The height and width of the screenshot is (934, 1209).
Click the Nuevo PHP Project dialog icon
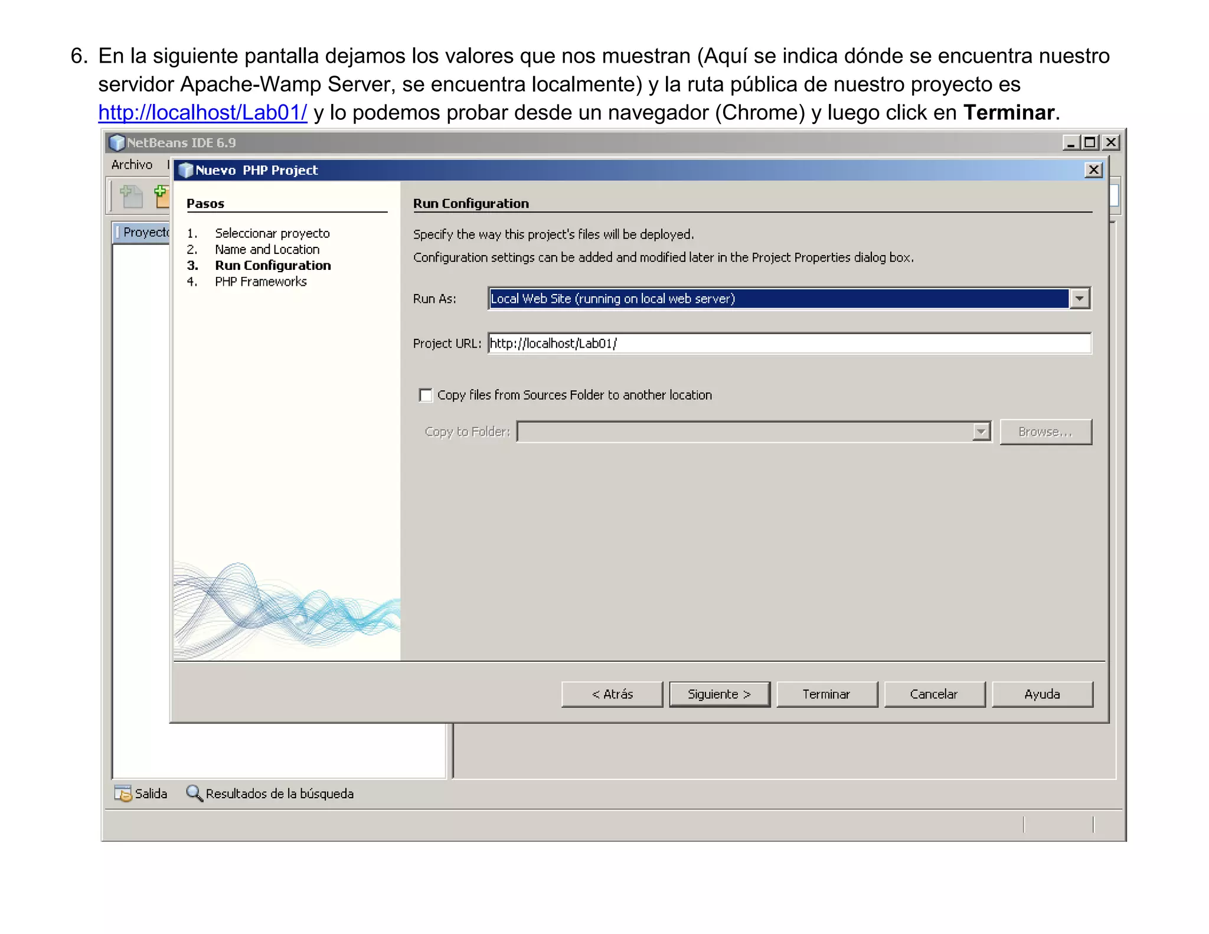[x=186, y=170]
